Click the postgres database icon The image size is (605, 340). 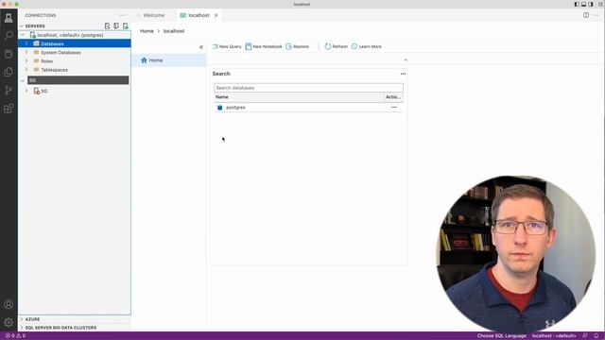click(x=220, y=108)
